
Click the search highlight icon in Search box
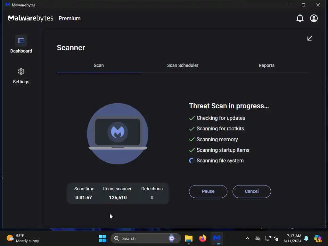[x=172, y=238]
